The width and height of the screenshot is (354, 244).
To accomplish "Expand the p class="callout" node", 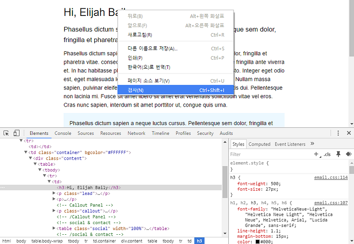I will 54,210.
